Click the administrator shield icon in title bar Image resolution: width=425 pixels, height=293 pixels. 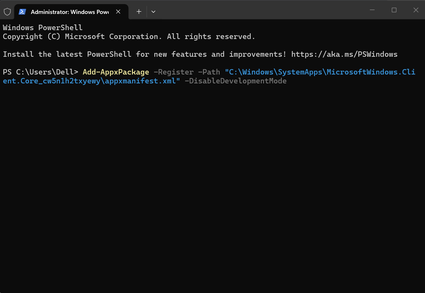click(x=7, y=12)
